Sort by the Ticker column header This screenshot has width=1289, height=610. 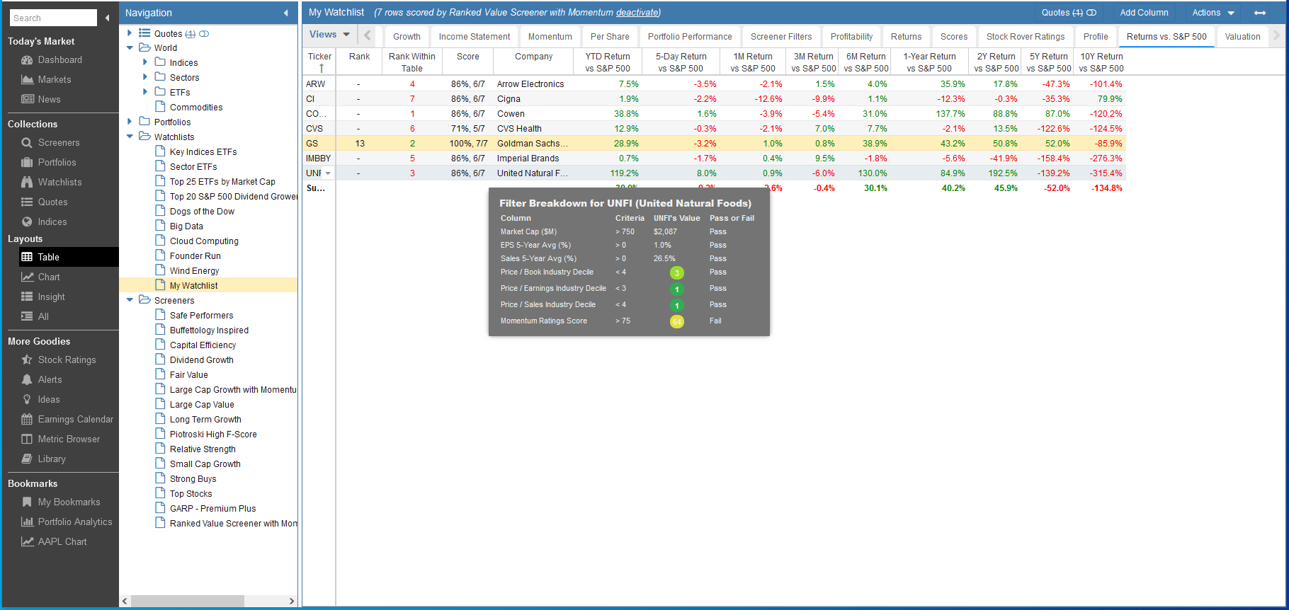[319, 62]
